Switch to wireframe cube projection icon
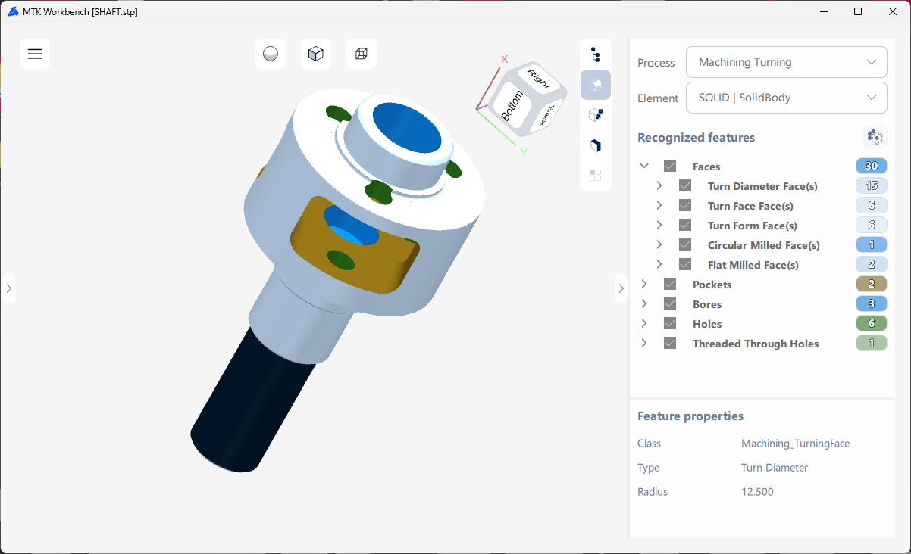This screenshot has width=911, height=554. 362,54
